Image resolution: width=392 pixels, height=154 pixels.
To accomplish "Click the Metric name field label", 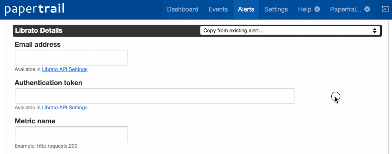I will [x=35, y=121].
